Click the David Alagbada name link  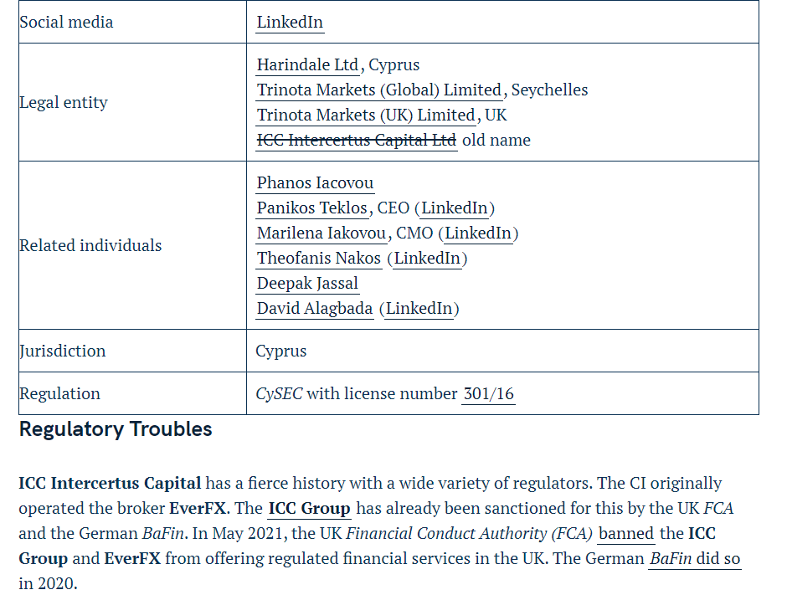point(315,309)
